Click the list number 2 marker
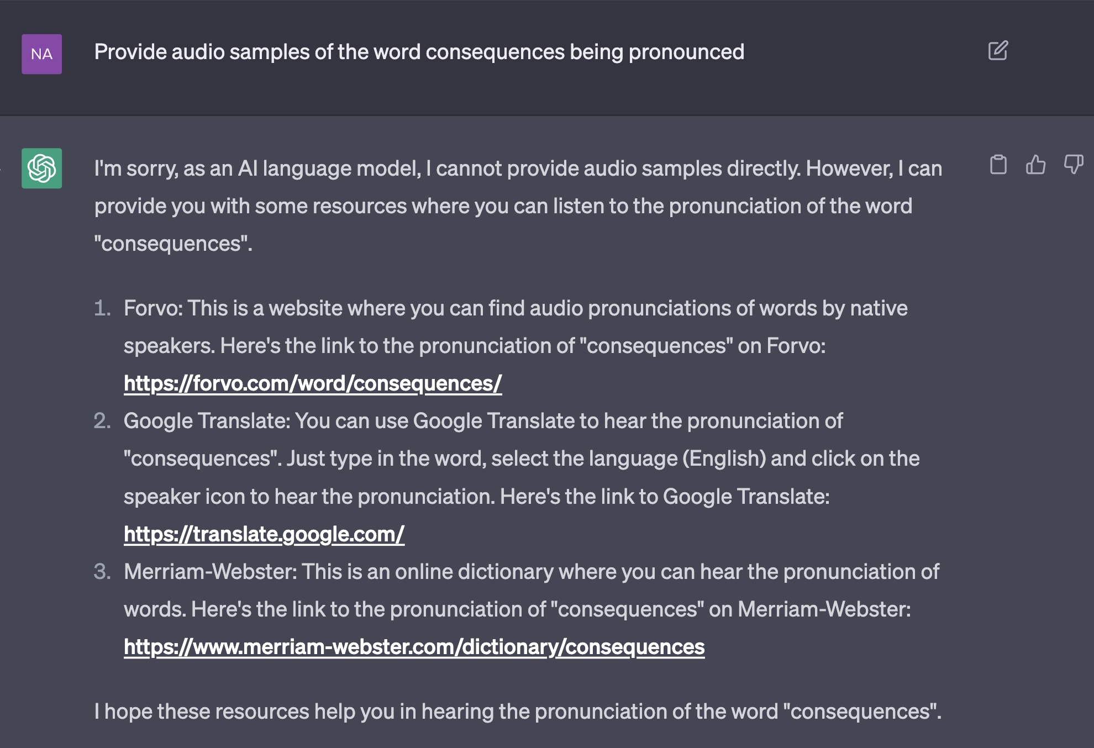This screenshot has width=1094, height=748. (x=103, y=421)
